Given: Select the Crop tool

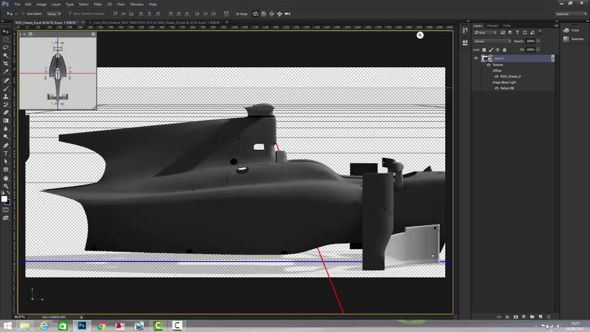Looking at the screenshot, I should click(x=6, y=64).
